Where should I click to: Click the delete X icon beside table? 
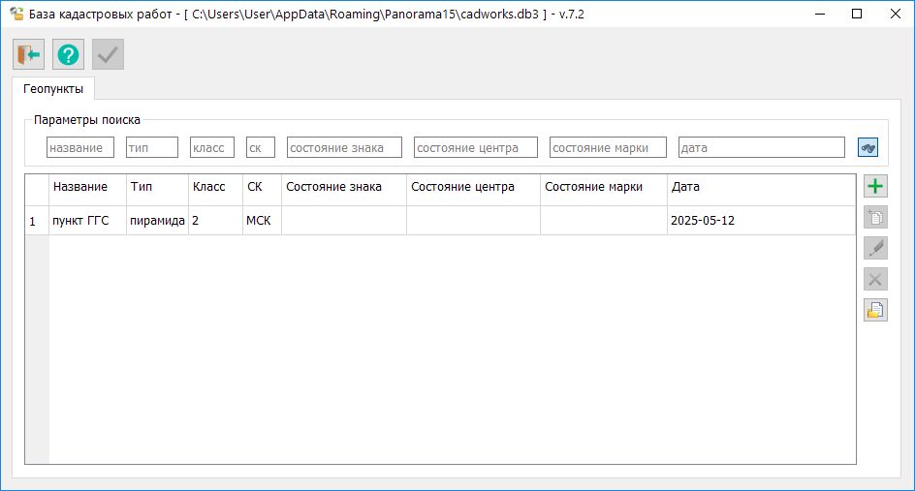coord(875,280)
